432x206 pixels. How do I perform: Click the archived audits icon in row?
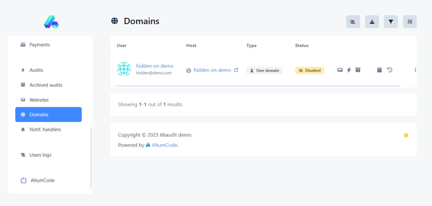[x=358, y=70]
